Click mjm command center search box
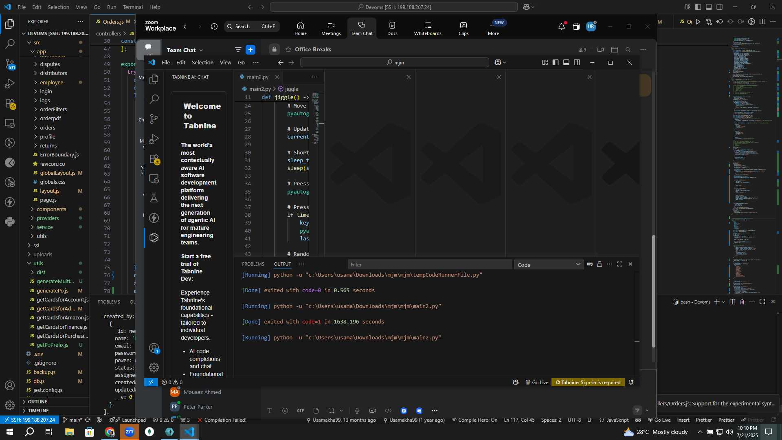The width and height of the screenshot is (782, 440). [394, 62]
